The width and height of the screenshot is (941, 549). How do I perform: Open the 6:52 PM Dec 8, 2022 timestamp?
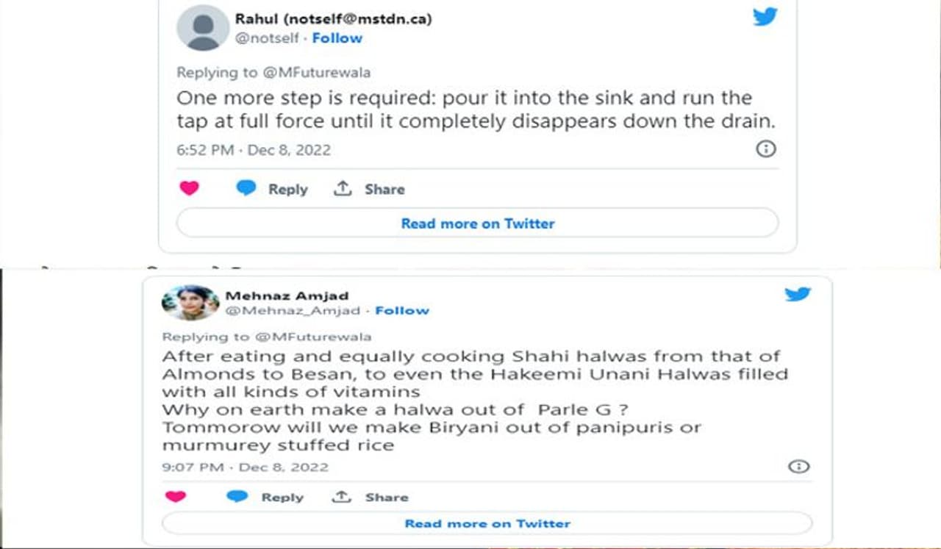[x=253, y=150]
